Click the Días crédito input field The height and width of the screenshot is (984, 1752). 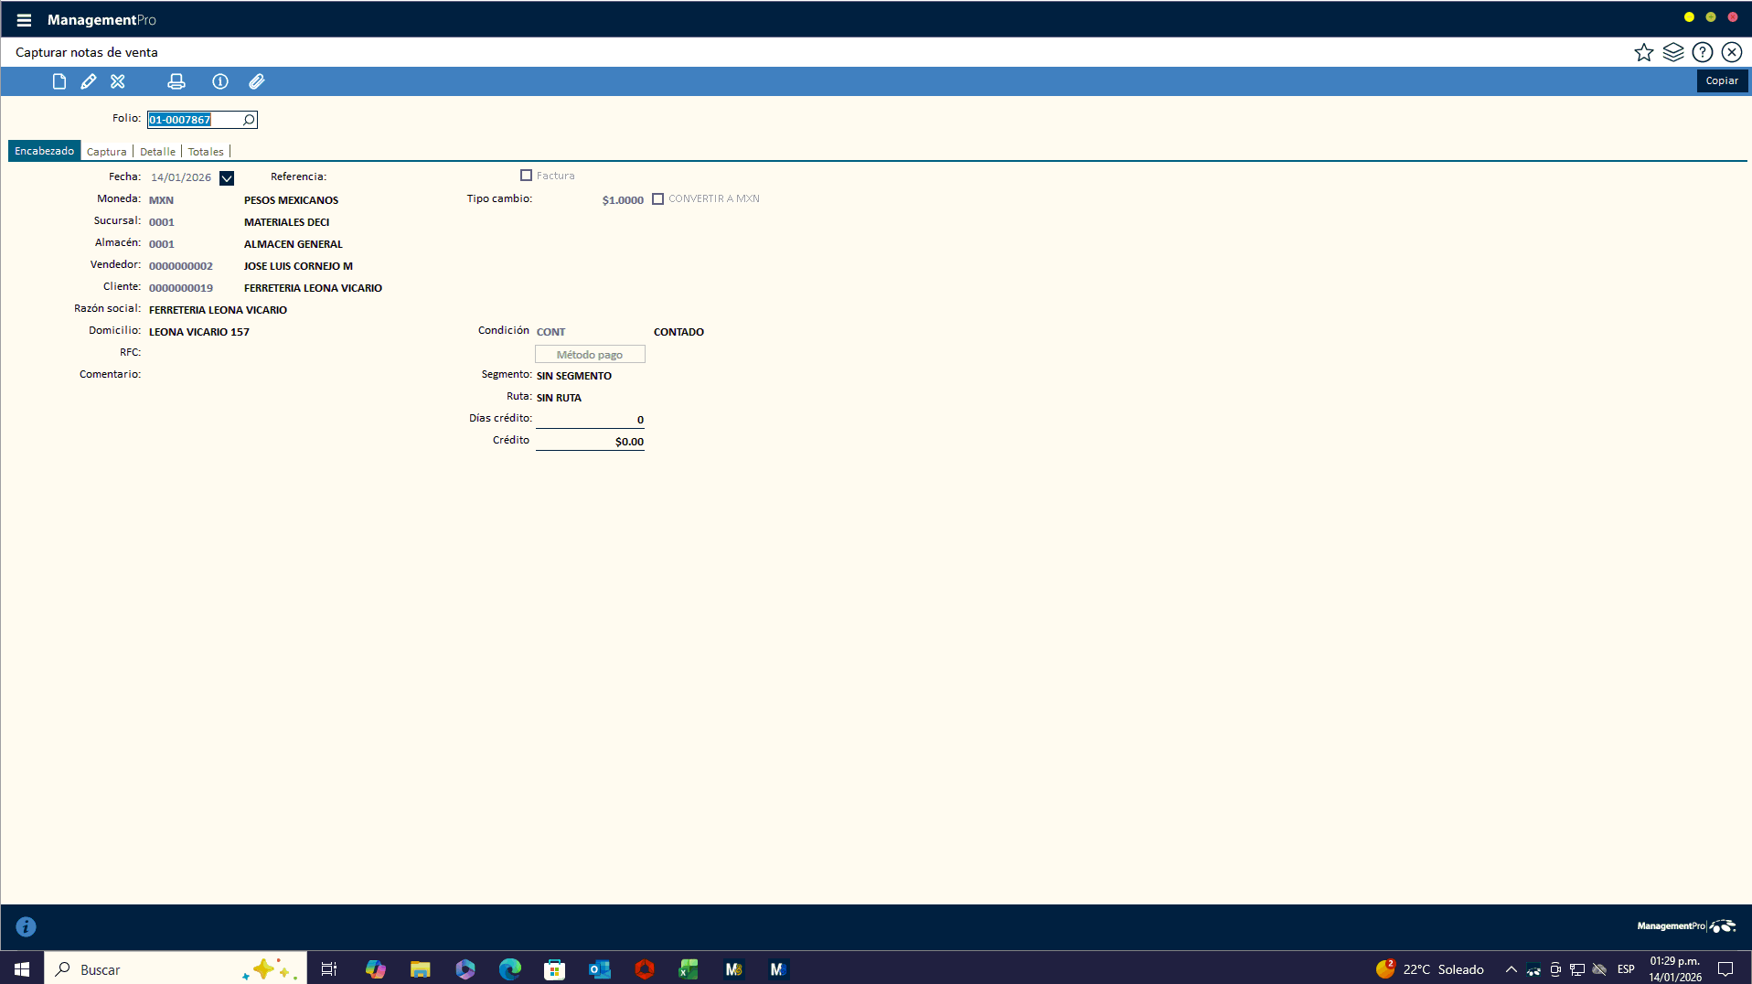click(x=590, y=419)
